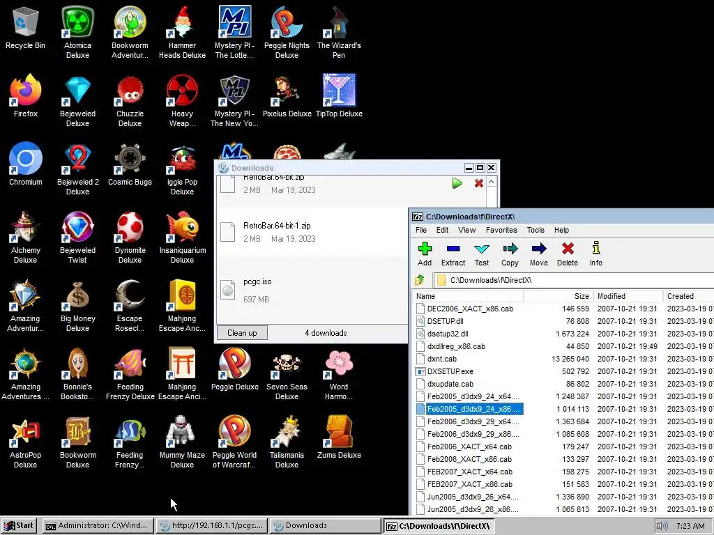Screen dimensions: 714x535
Task: Click the Delete toolbar icon in 7-Zip
Action: pyautogui.click(x=568, y=254)
